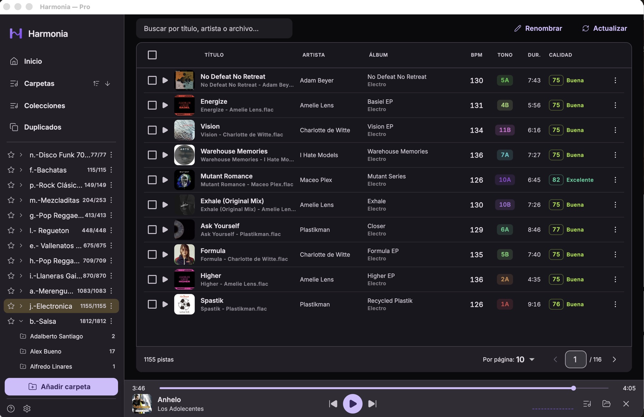Open more options for Vision track
Image resolution: width=644 pixels, height=417 pixels.
(615, 130)
